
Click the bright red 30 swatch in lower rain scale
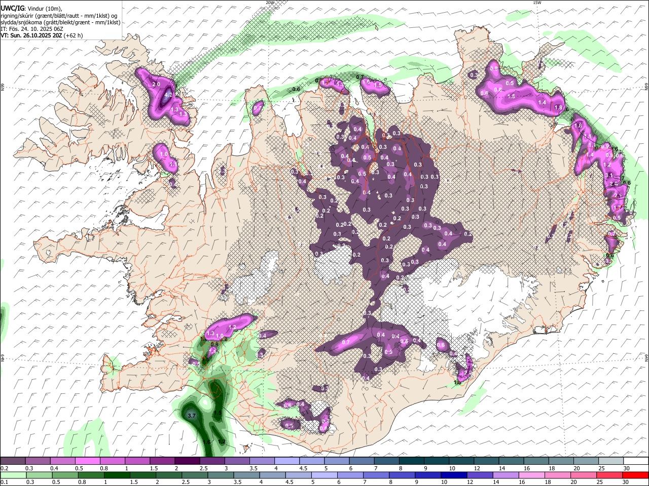636,475
